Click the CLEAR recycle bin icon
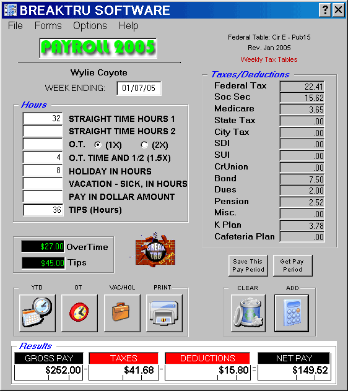The image size is (348, 391). point(248,313)
